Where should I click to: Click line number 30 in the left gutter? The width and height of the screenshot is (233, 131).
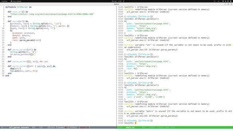click(3, 76)
